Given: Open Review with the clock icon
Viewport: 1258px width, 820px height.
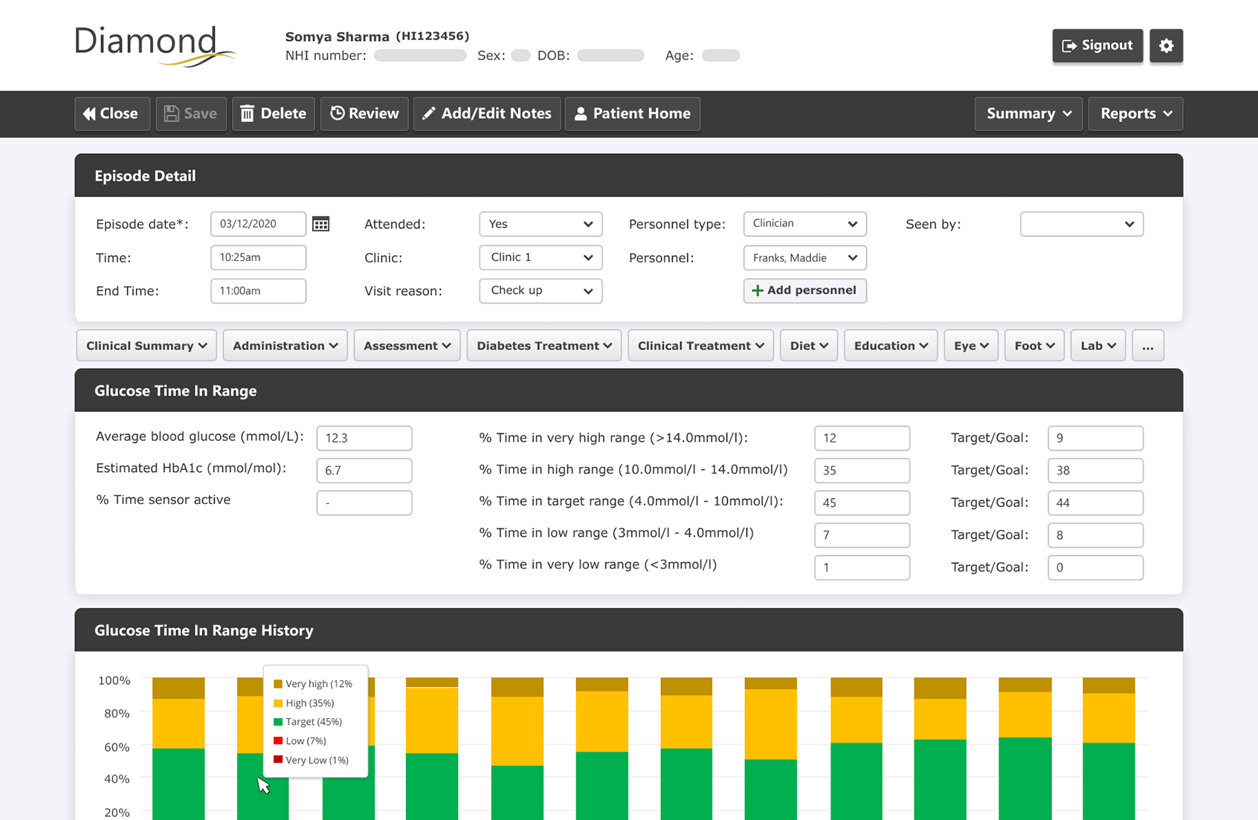Looking at the screenshot, I should click(364, 114).
